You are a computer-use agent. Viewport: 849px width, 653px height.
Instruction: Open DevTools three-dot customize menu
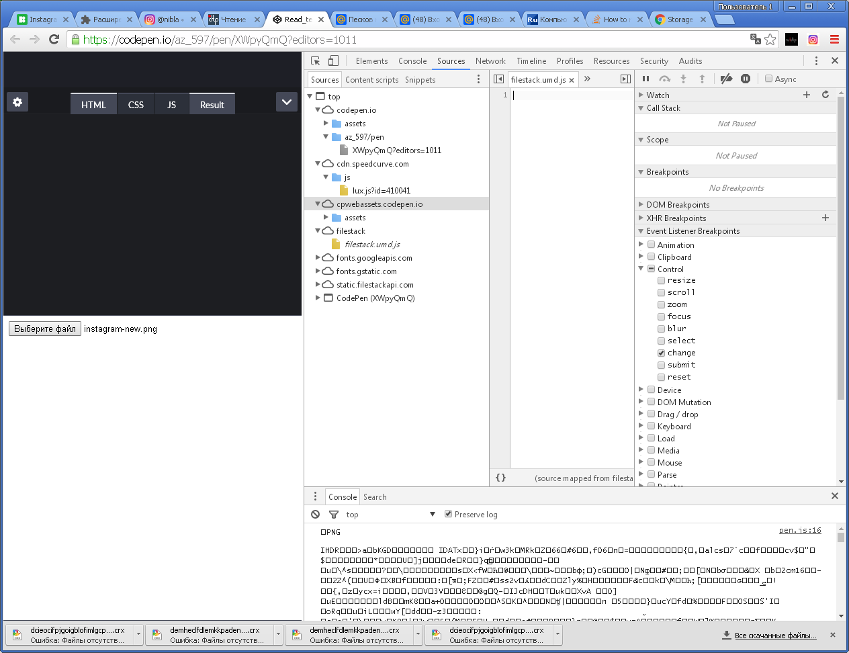point(816,60)
